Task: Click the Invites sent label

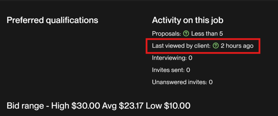Action: pos(168,70)
